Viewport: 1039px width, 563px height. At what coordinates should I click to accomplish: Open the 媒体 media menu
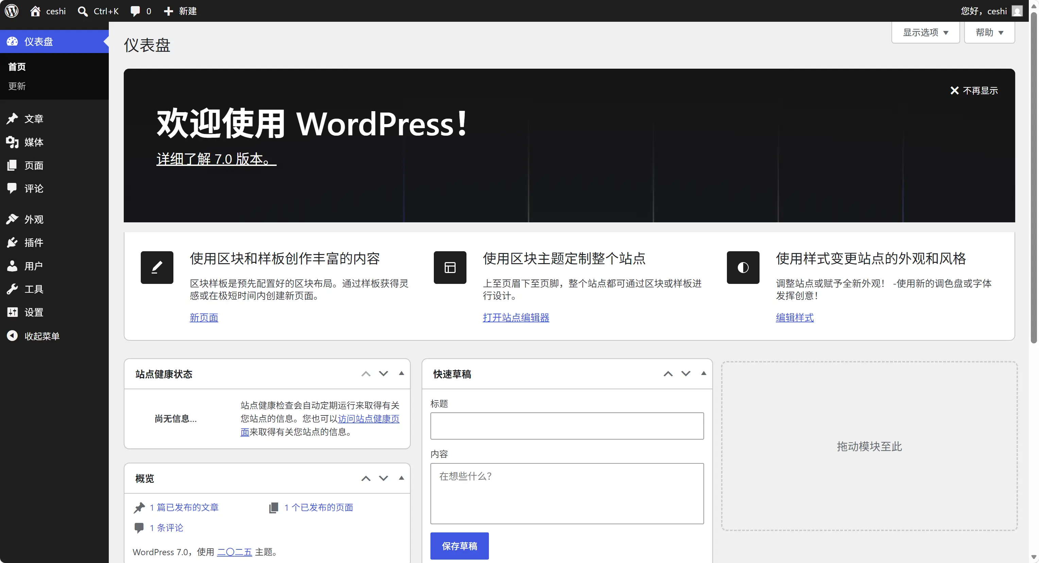[x=54, y=142]
